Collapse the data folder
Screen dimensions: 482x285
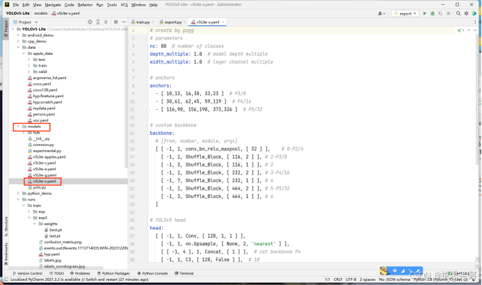(x=18, y=47)
